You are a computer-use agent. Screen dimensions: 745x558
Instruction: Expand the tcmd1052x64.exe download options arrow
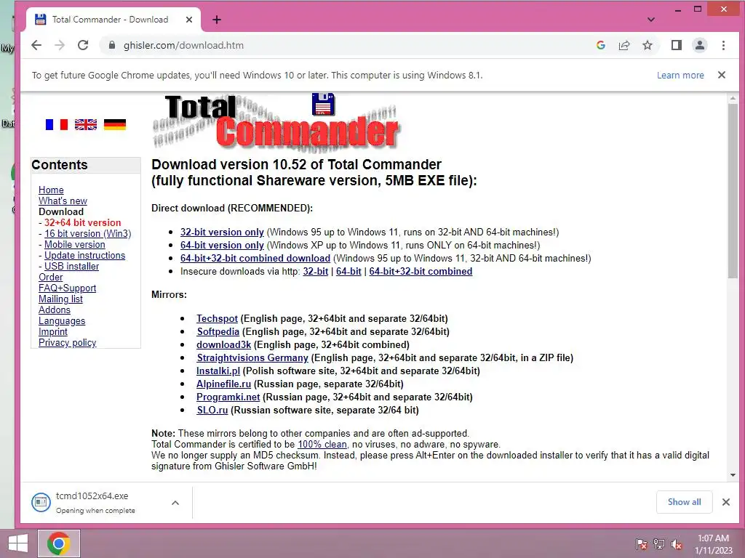(x=175, y=503)
